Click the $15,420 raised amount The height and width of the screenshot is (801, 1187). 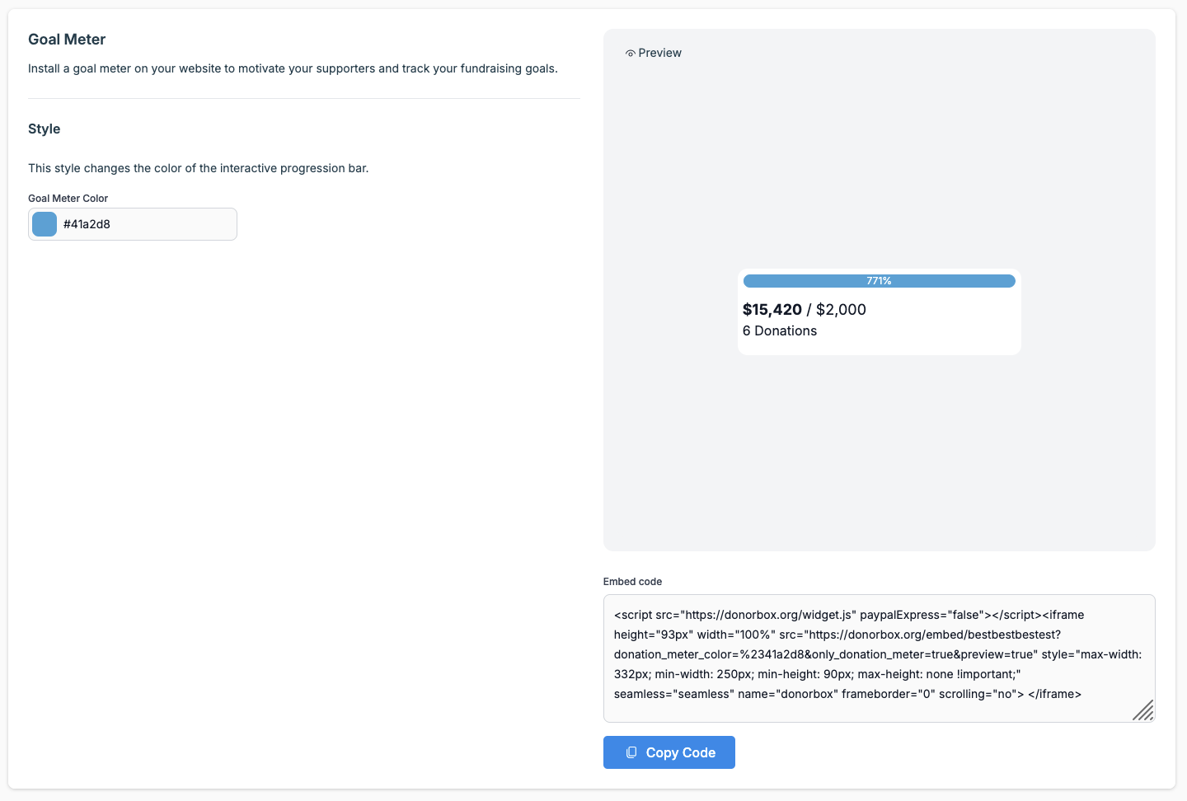772,310
